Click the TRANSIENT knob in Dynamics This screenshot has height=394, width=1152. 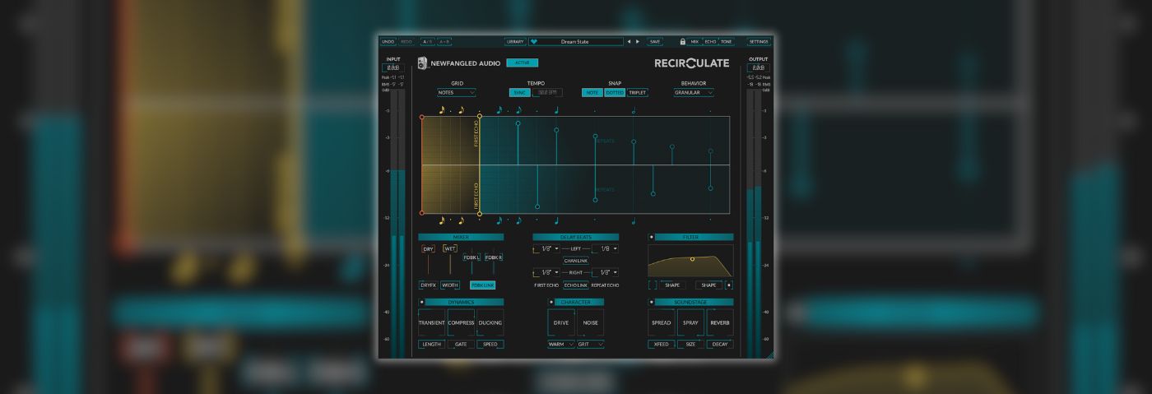pos(431,323)
